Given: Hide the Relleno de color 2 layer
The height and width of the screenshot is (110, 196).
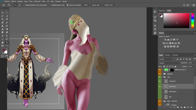Looking at the screenshot, I should [160, 70].
